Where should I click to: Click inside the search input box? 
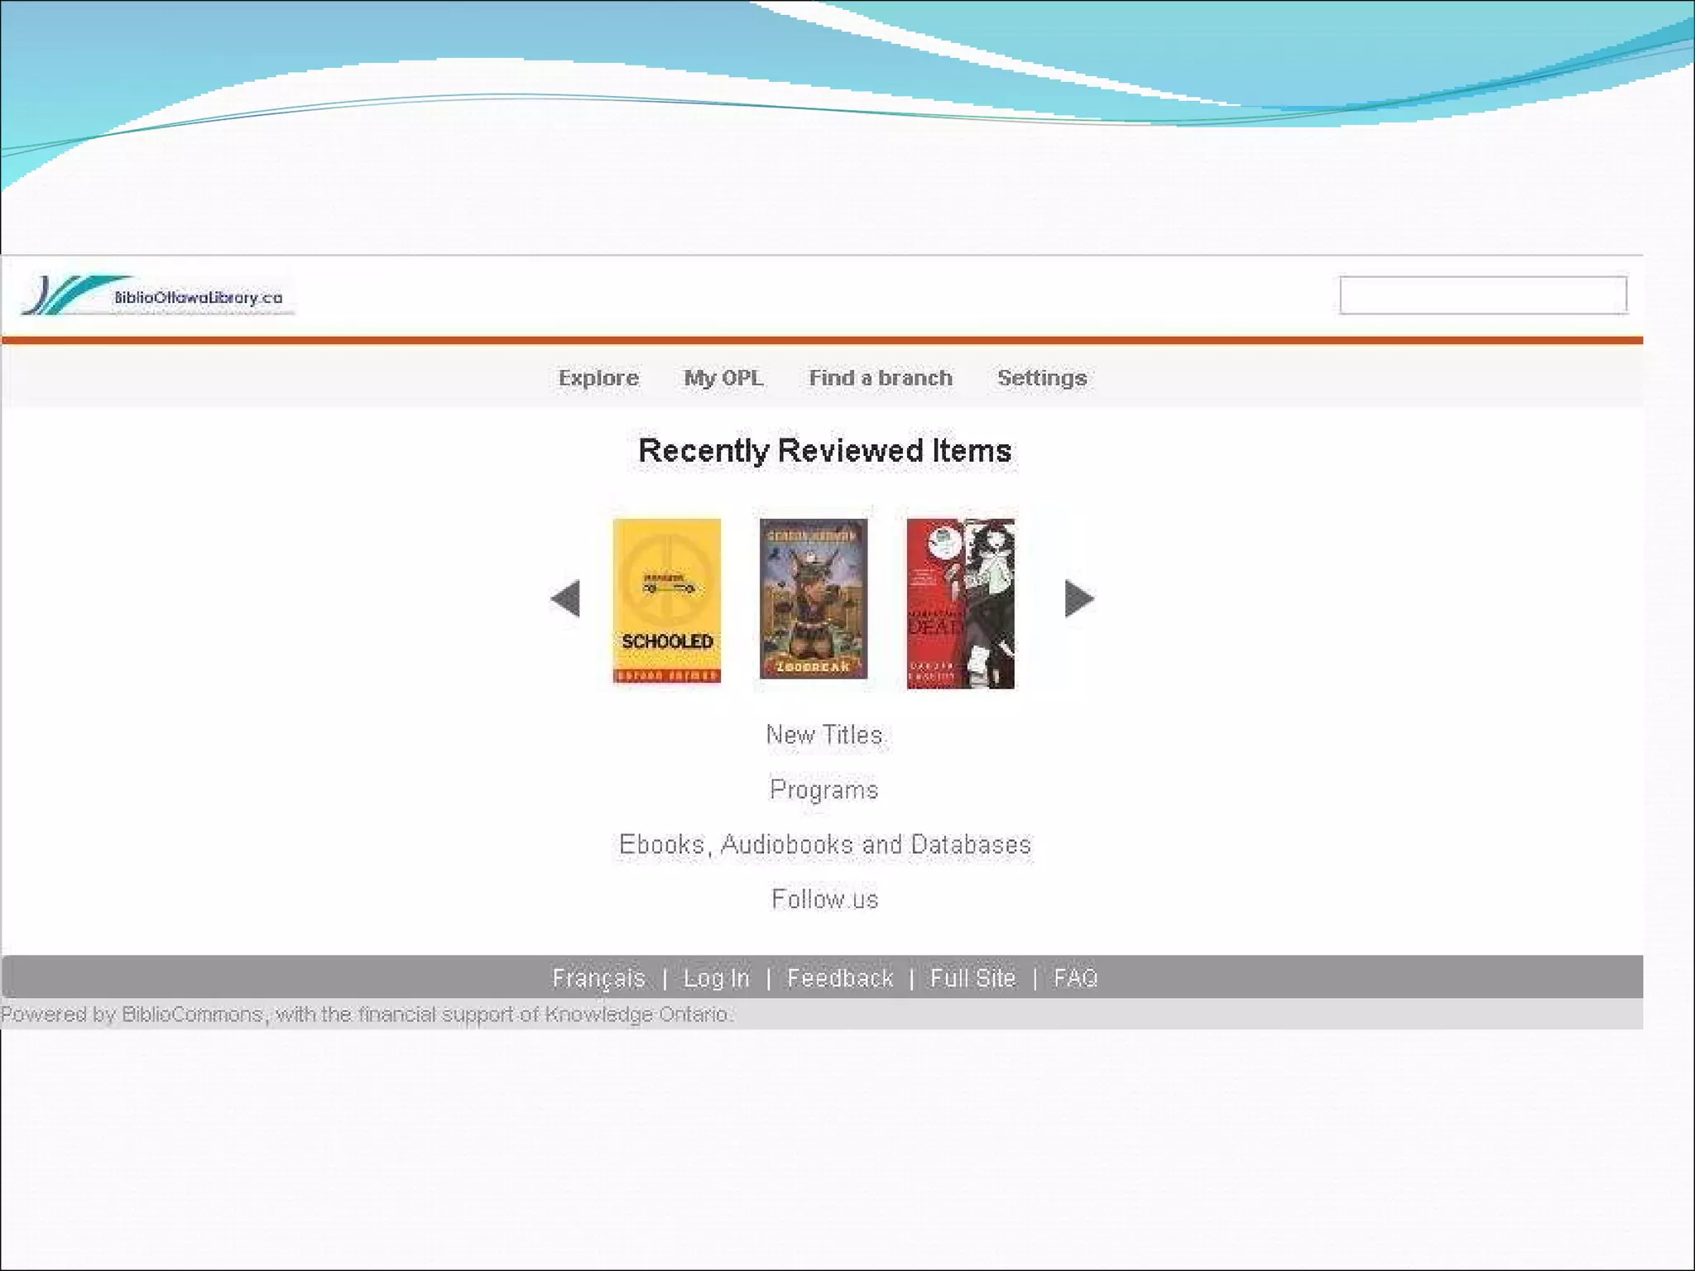[x=1482, y=295]
